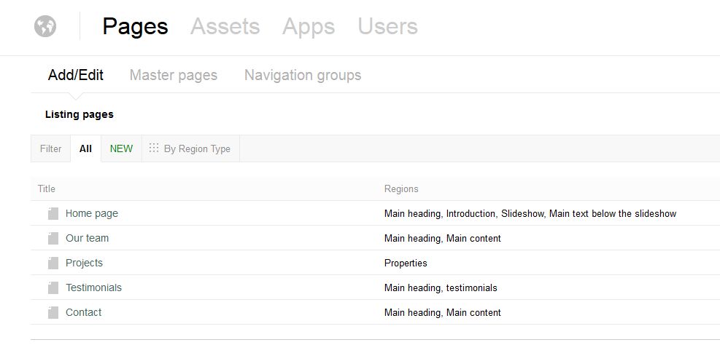Image resolution: width=720 pixels, height=361 pixels.
Task: Show All pages filter
Action: (x=85, y=148)
